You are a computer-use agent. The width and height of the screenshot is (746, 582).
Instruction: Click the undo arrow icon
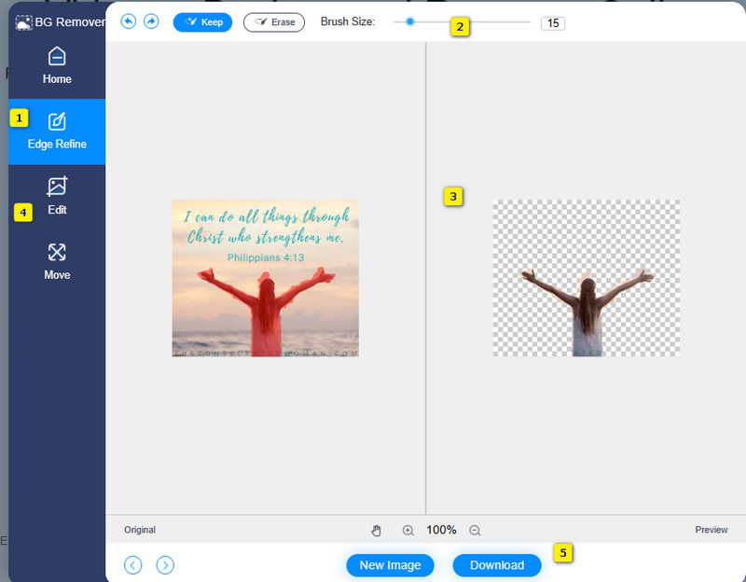[129, 21]
